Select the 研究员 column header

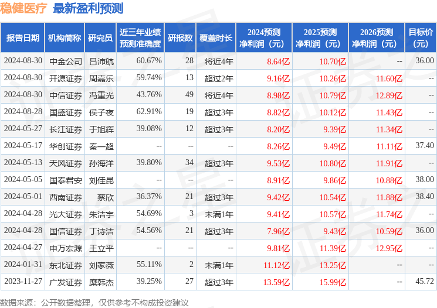(x=100, y=37)
